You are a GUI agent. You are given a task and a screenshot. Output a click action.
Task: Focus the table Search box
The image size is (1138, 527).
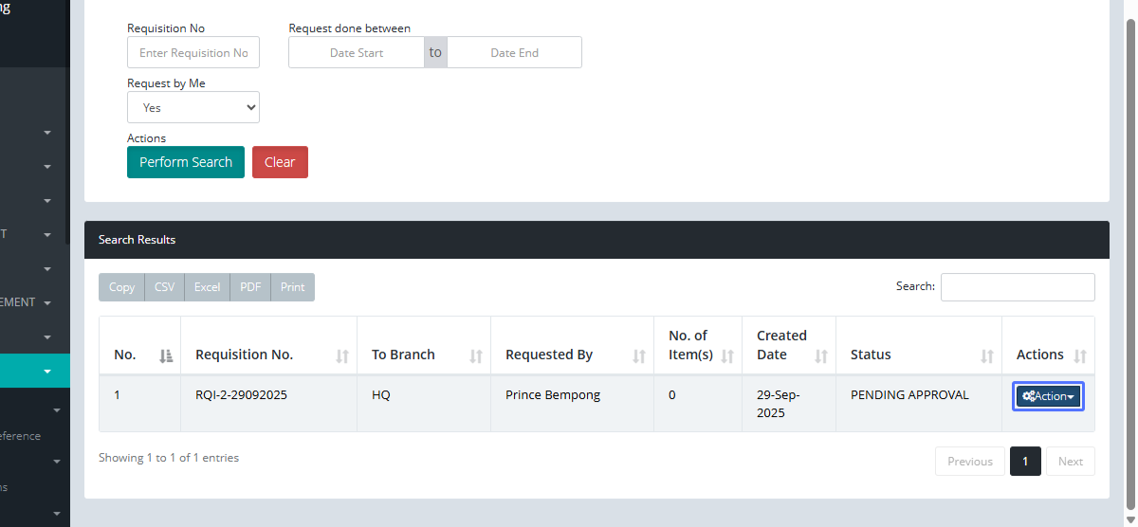(1018, 287)
